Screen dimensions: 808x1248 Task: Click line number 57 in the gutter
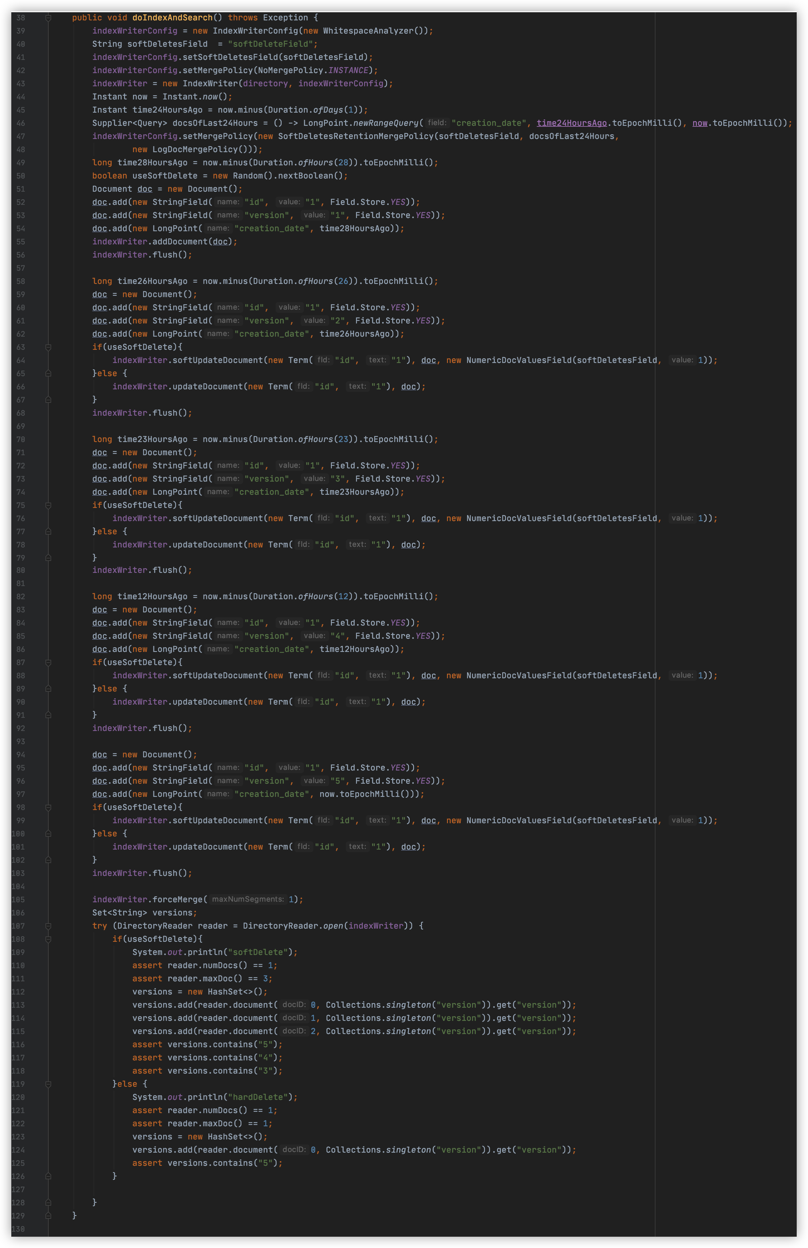(x=20, y=268)
